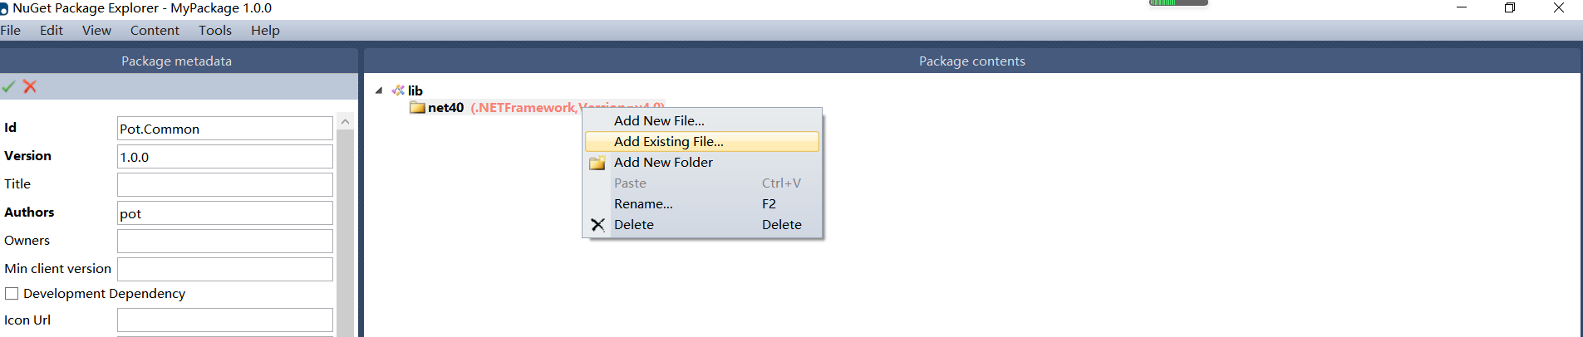The height and width of the screenshot is (337, 1583).
Task: Focus the Icon Url text box
Action: tap(224, 320)
